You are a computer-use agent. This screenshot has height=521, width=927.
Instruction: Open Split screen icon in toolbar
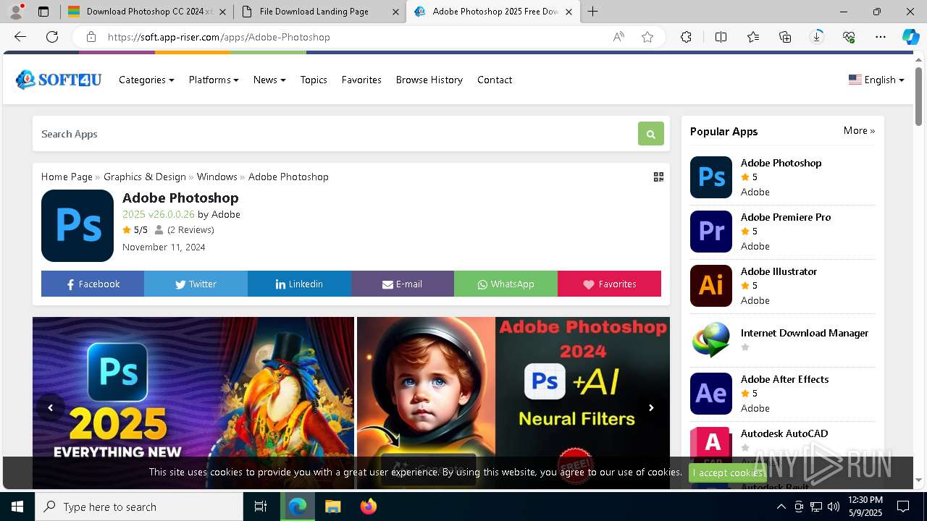(x=721, y=37)
